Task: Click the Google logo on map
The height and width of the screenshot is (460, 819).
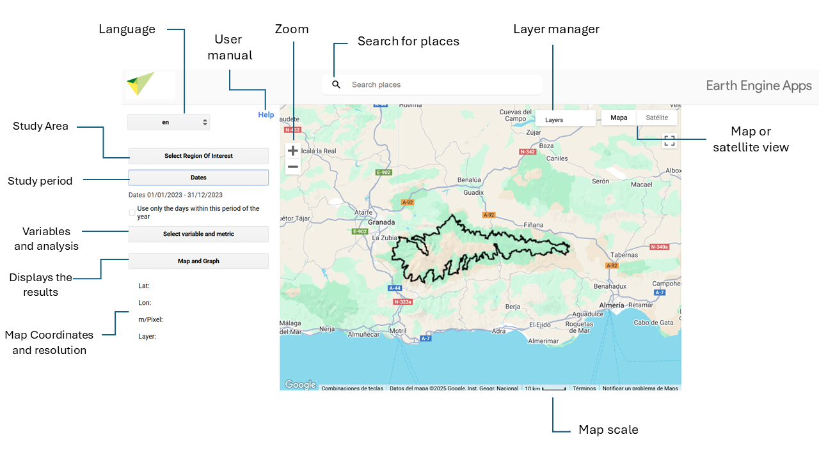Action: (301, 385)
